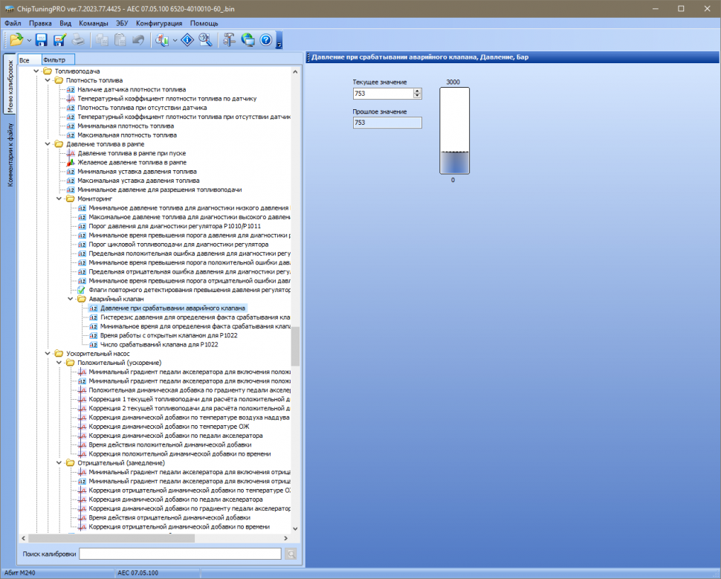Image resolution: width=721 pixels, height=579 pixels.
Task: Click the vertical value gauge bar
Action: coord(454,131)
